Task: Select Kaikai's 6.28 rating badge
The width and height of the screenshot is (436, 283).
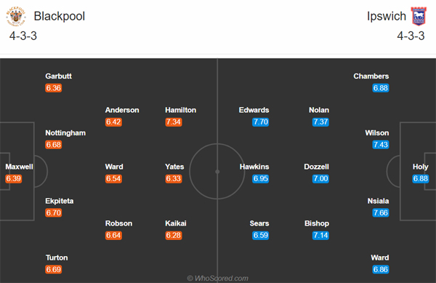Action: tap(174, 236)
